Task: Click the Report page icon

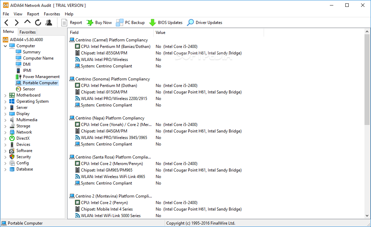Action: [64, 23]
